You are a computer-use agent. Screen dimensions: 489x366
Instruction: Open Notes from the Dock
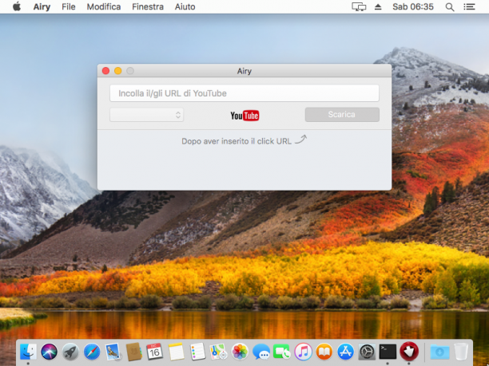(x=177, y=352)
